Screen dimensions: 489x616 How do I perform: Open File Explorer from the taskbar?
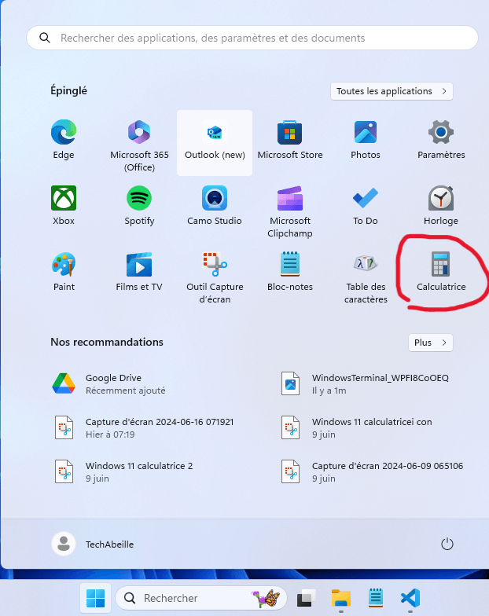coord(341,598)
